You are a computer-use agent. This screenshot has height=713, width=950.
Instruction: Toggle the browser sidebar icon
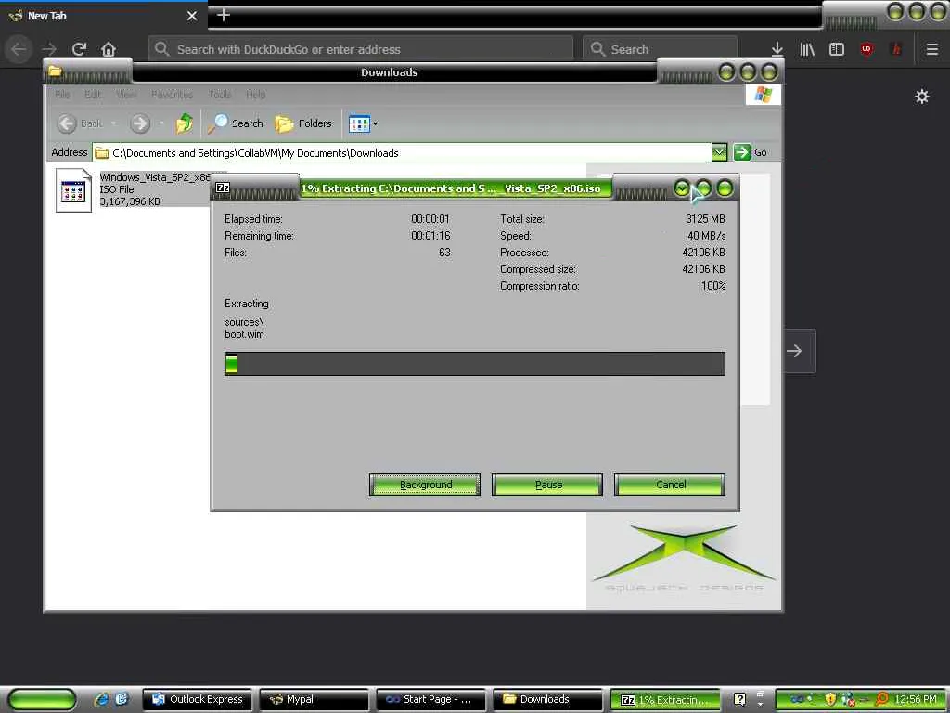pyautogui.click(x=837, y=49)
